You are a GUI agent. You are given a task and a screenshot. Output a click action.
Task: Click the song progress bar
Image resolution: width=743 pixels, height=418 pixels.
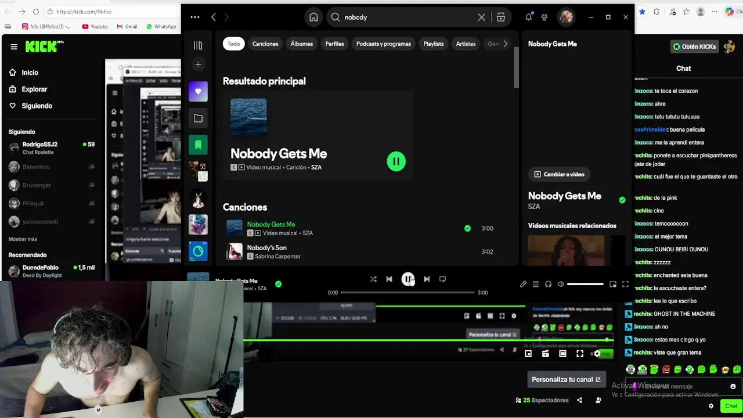coord(407,293)
